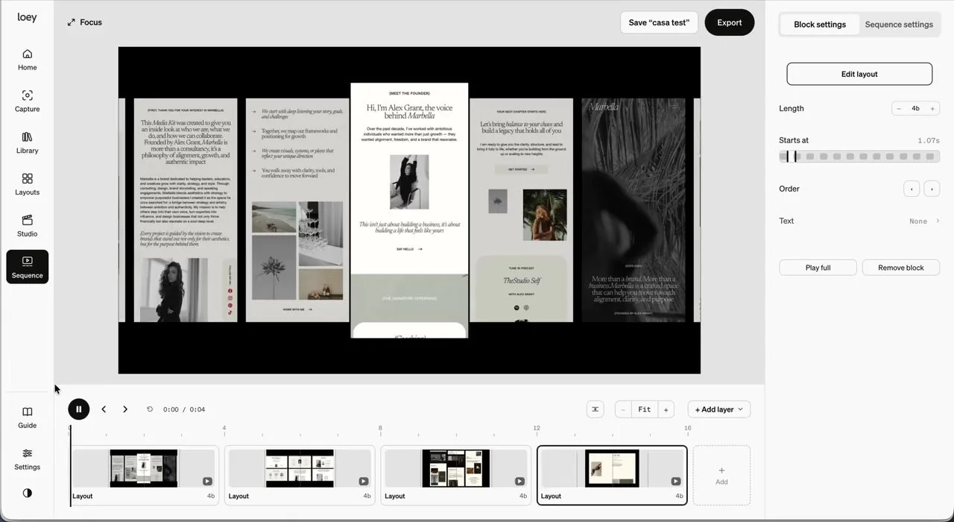Image resolution: width=954 pixels, height=522 pixels.
Task: Open the Library section
Action: tap(27, 143)
